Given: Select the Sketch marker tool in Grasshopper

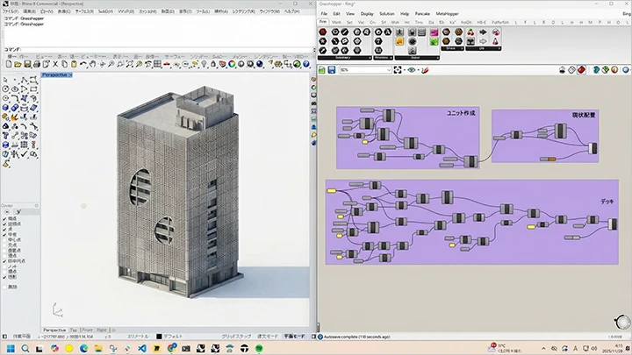Looking at the screenshot, I should pos(425,70).
